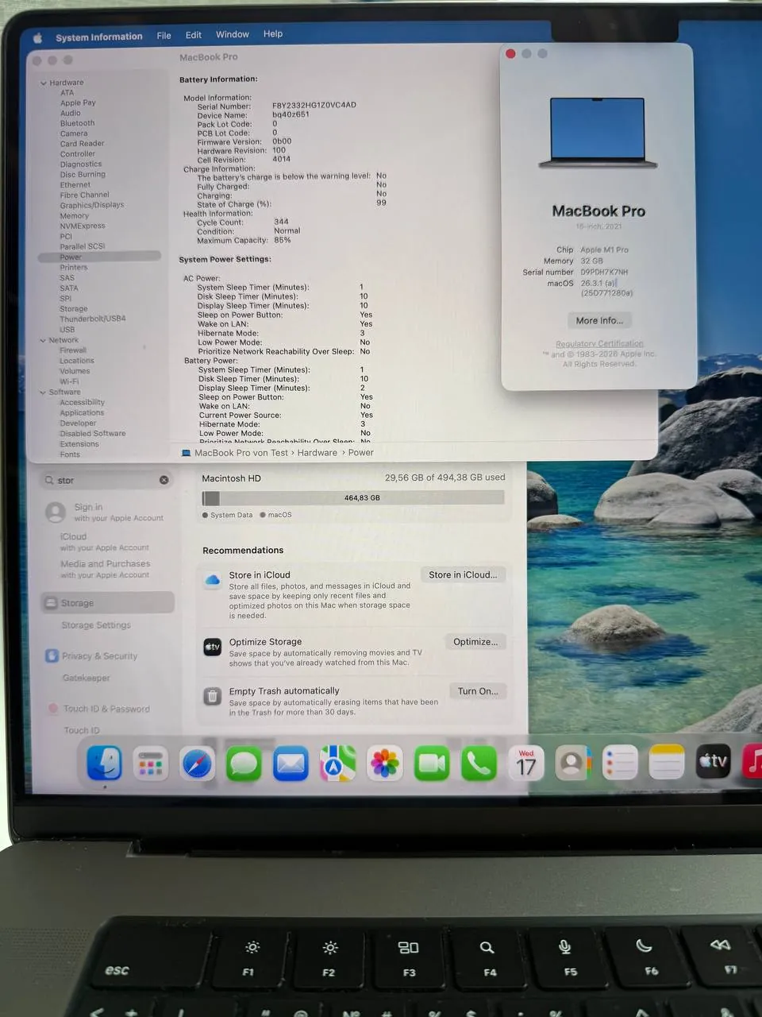Select Memory in the Hardware list
The width and height of the screenshot is (762, 1017).
(74, 215)
